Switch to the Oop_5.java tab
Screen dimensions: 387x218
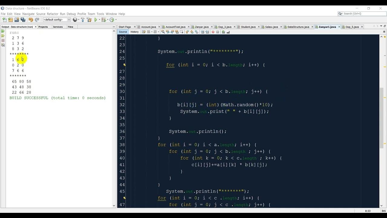coord(352,27)
